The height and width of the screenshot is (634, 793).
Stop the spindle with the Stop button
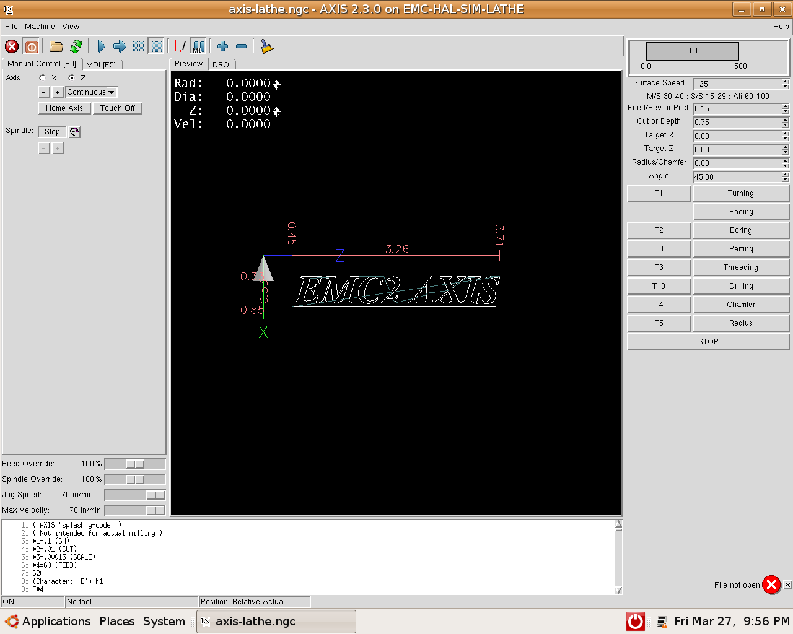[x=53, y=132]
